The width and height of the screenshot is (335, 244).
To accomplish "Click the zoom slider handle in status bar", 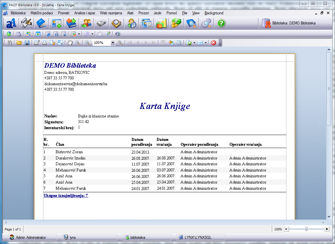I will [306, 229].
